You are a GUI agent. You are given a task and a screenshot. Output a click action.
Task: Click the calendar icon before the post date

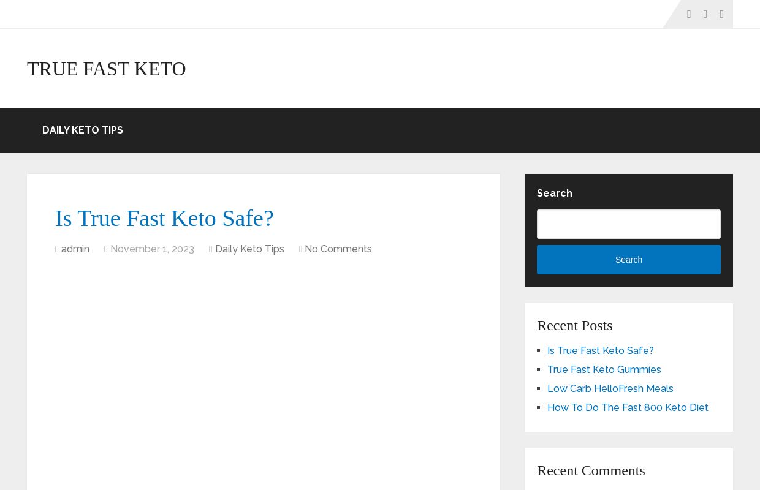coord(105,249)
